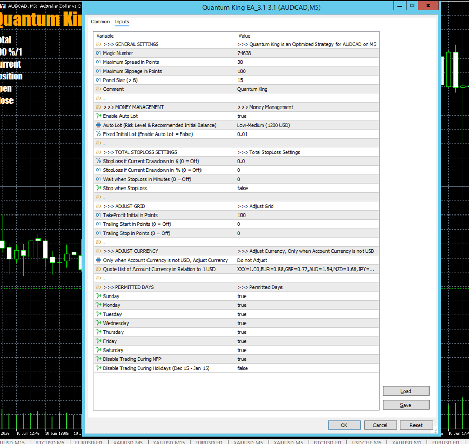
Task: Click the Quote List of Account Currency icon
Action: pos(98,269)
